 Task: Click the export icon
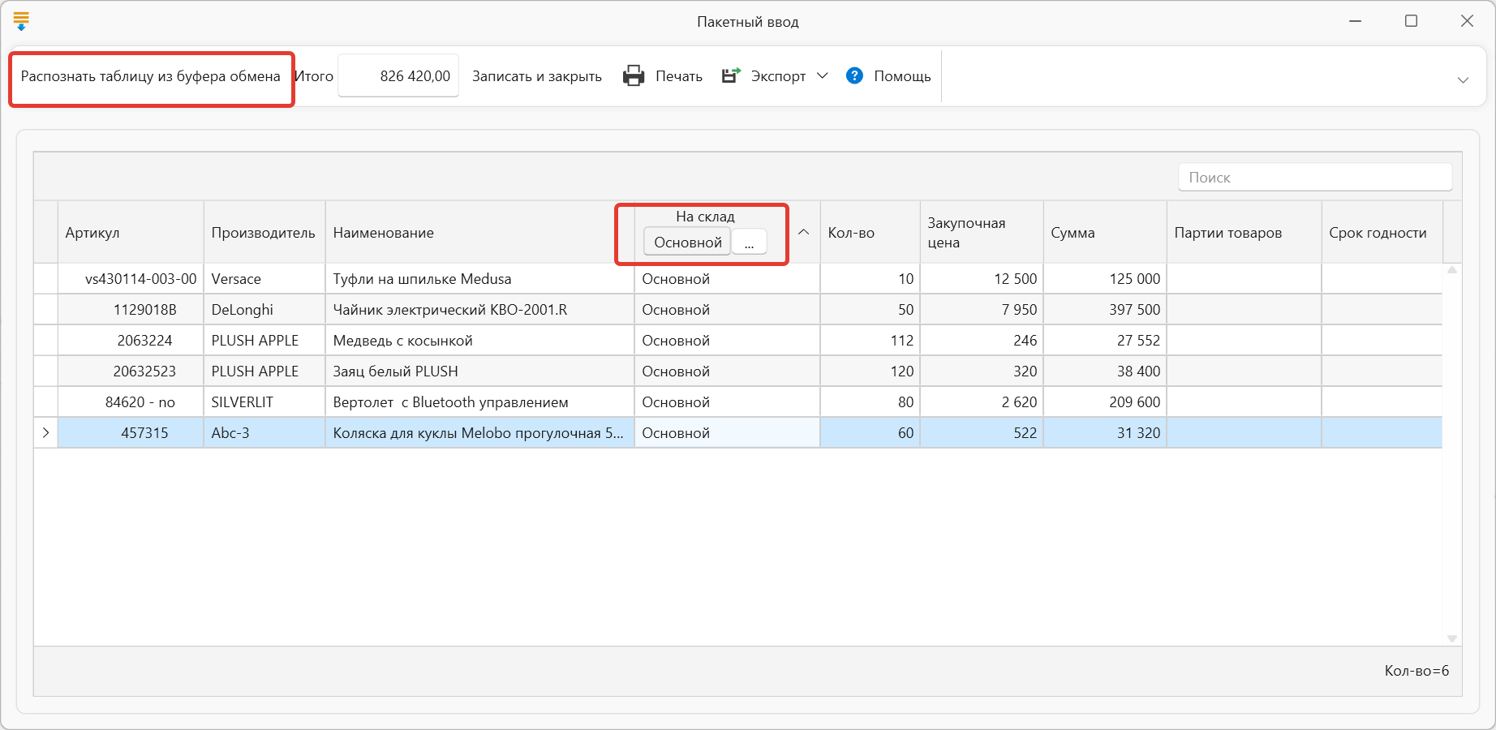(x=732, y=75)
